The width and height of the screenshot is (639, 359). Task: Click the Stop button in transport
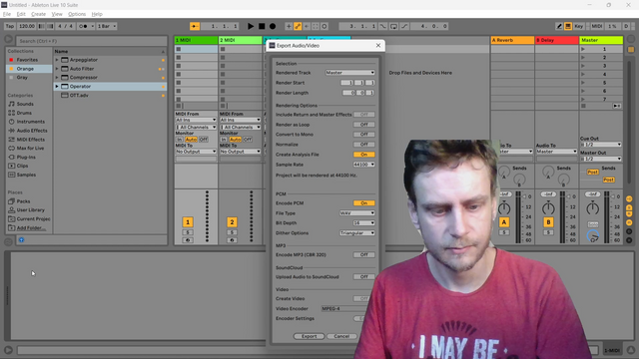pos(262,26)
